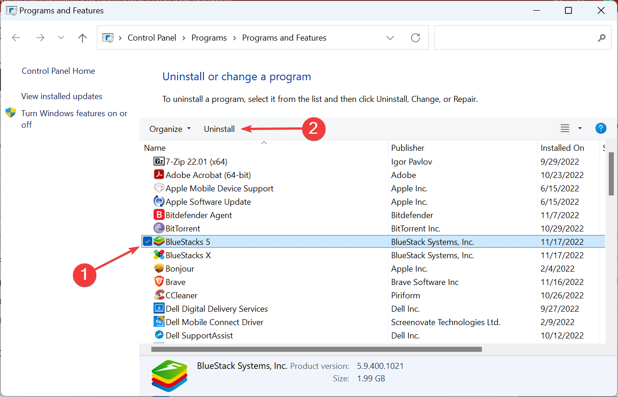Click the 10/23/2022 install date
This screenshot has height=397, width=618.
pos(562,175)
